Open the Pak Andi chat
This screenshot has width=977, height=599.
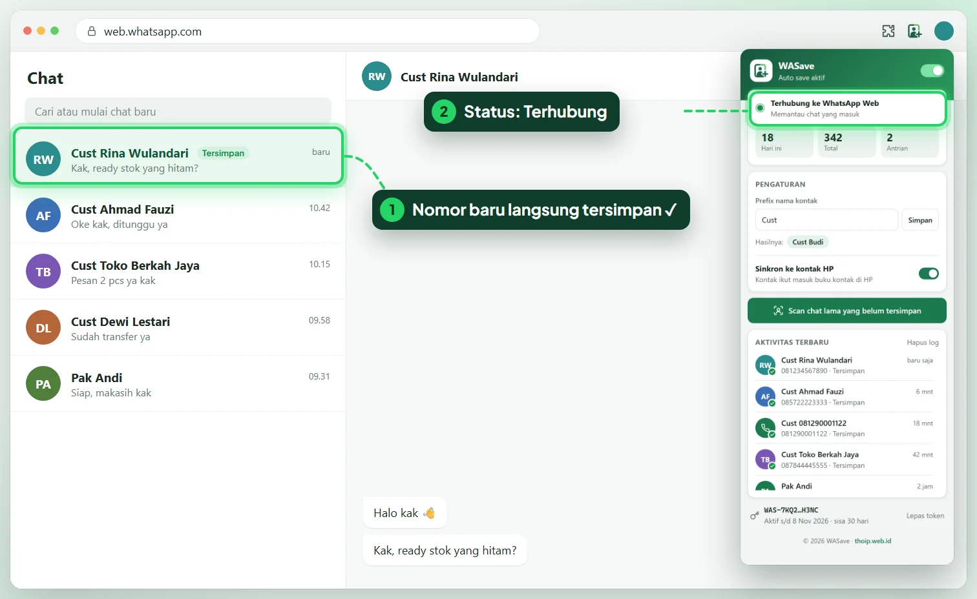(x=178, y=383)
